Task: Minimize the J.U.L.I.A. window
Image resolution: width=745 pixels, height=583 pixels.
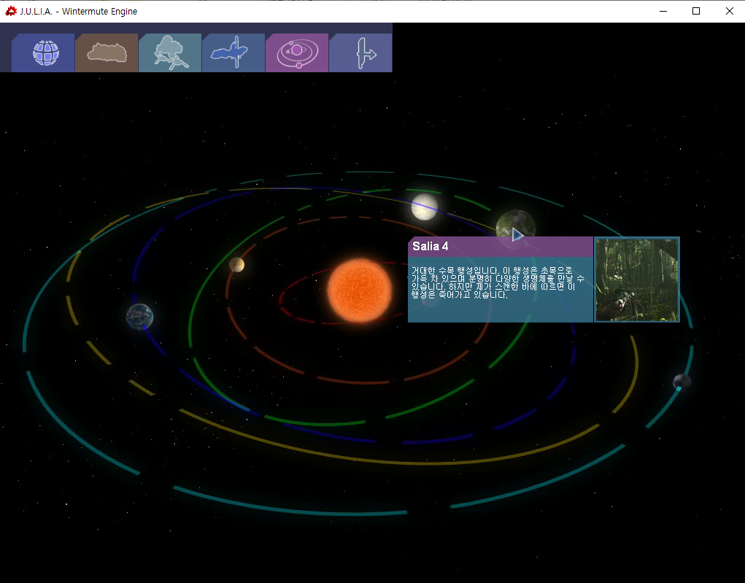Action: [663, 11]
